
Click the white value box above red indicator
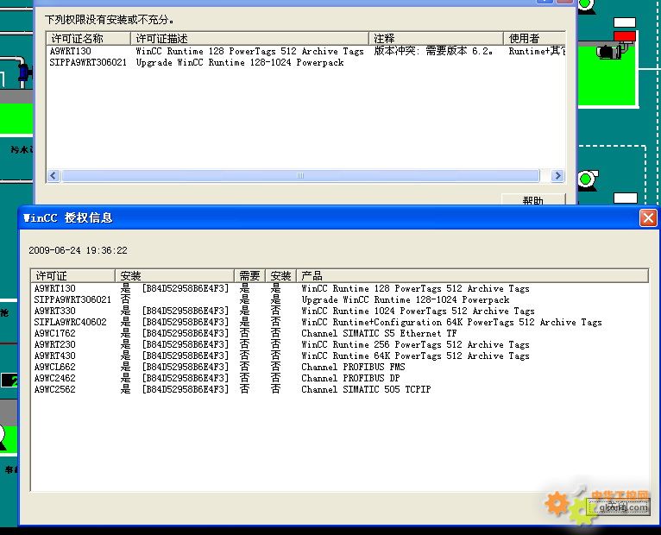(624, 22)
